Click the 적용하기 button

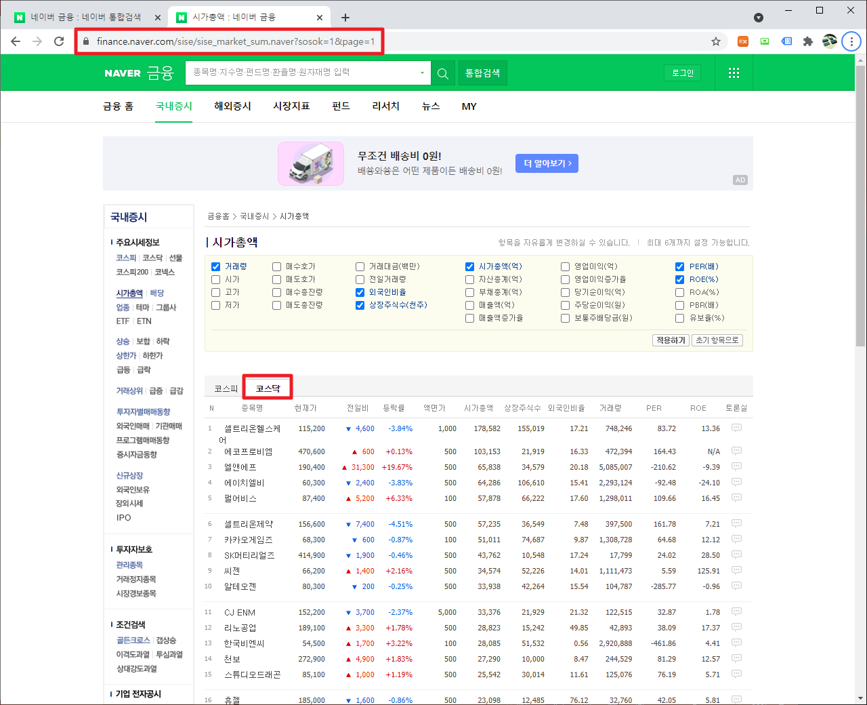[x=671, y=340]
